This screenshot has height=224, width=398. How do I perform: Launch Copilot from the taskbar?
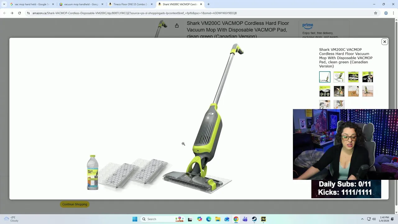[x=199, y=219]
